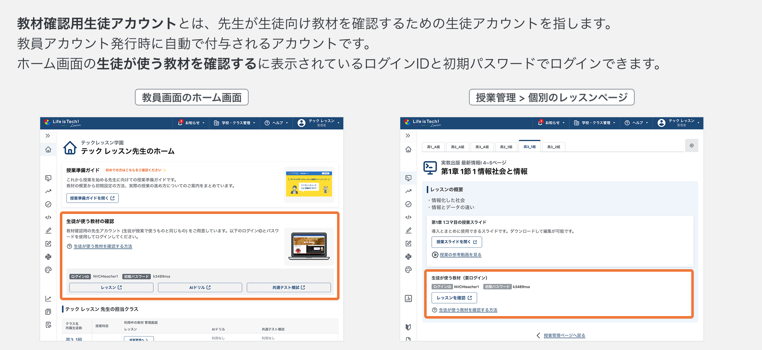Open テック レッスン account menu in lesson page window

pos(679,123)
